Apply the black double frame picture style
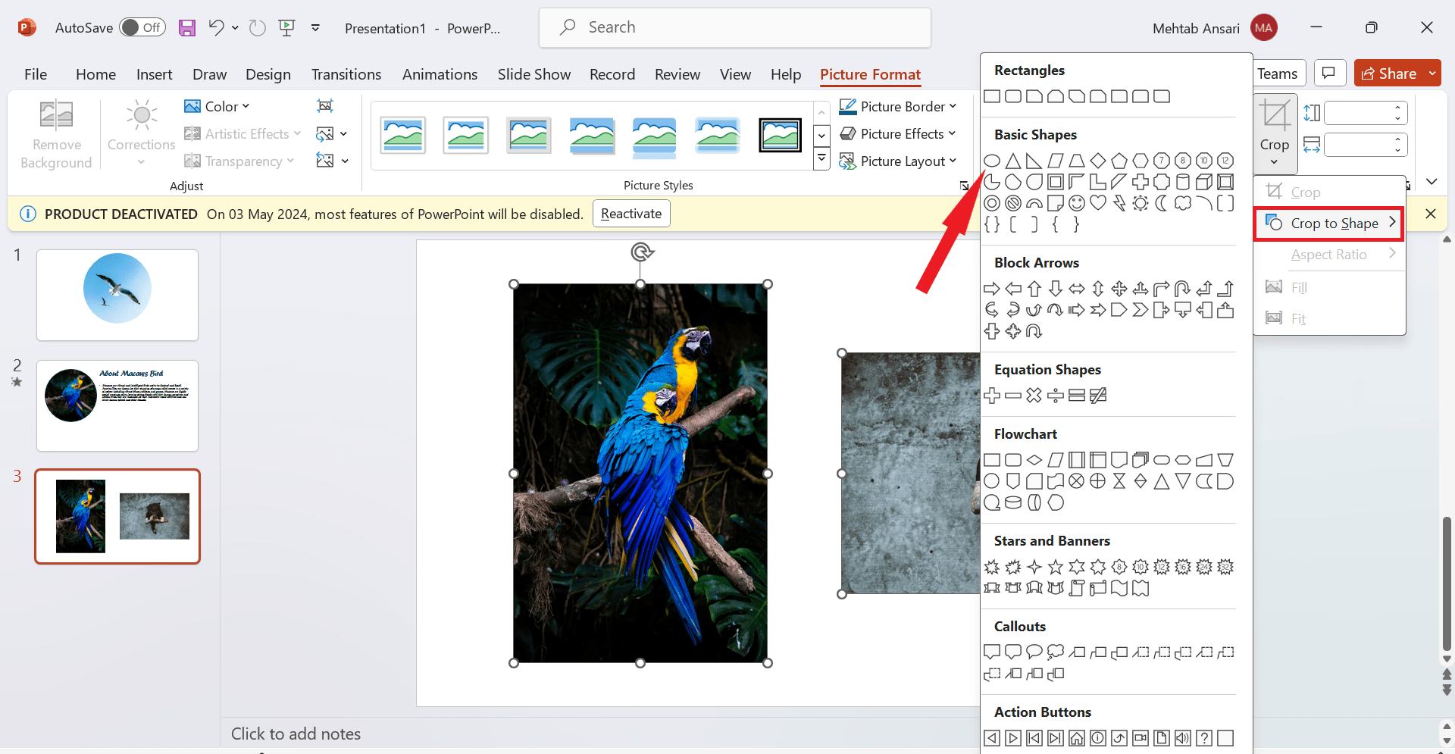This screenshot has width=1455, height=754. pyautogui.click(x=781, y=136)
